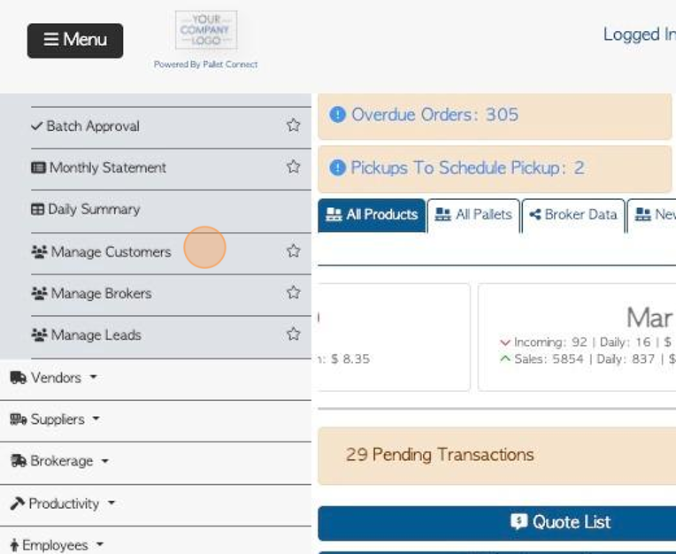Expand the Brokerage dropdown arrow
The width and height of the screenshot is (676, 554).
point(104,461)
